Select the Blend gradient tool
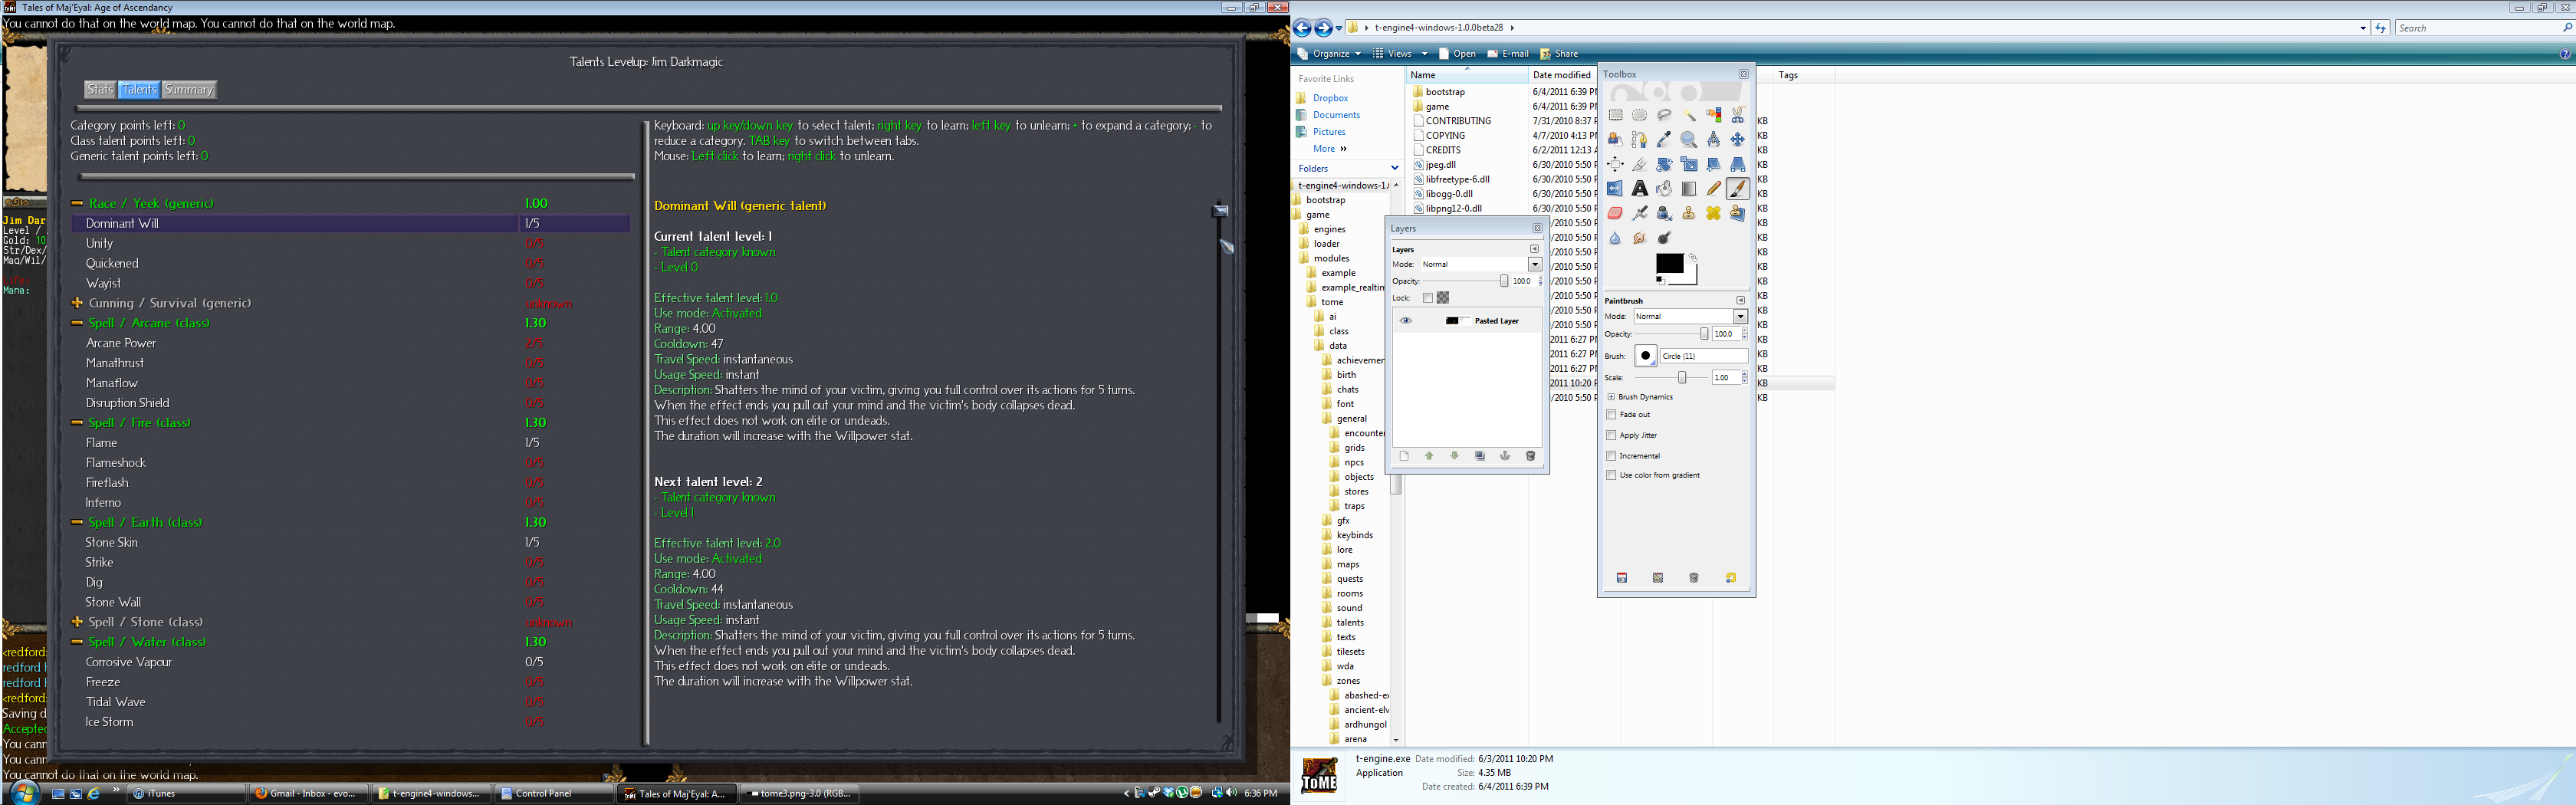This screenshot has width=2576, height=805. pyautogui.click(x=1689, y=188)
